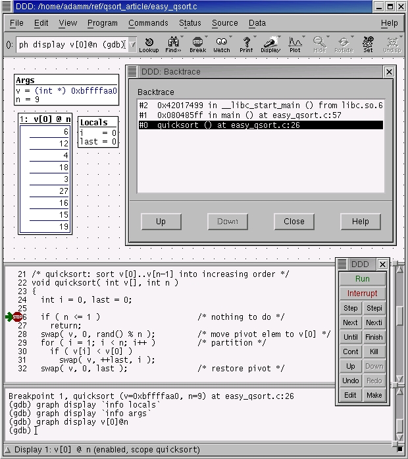The image size is (408, 459).
Task: Click the Plot toolbar icon
Action: pos(295,44)
